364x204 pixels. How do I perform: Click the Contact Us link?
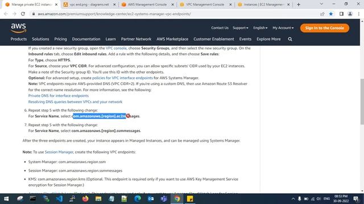click(220, 28)
